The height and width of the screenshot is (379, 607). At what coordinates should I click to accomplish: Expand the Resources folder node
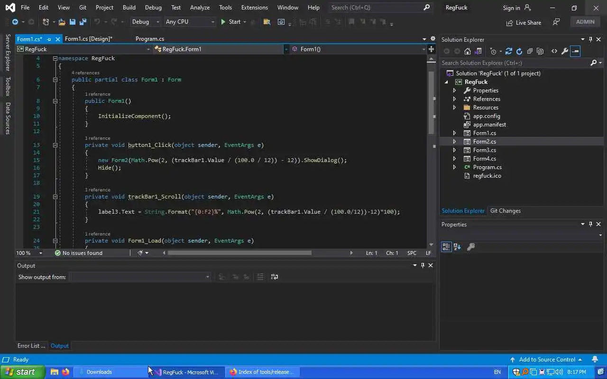point(454,108)
